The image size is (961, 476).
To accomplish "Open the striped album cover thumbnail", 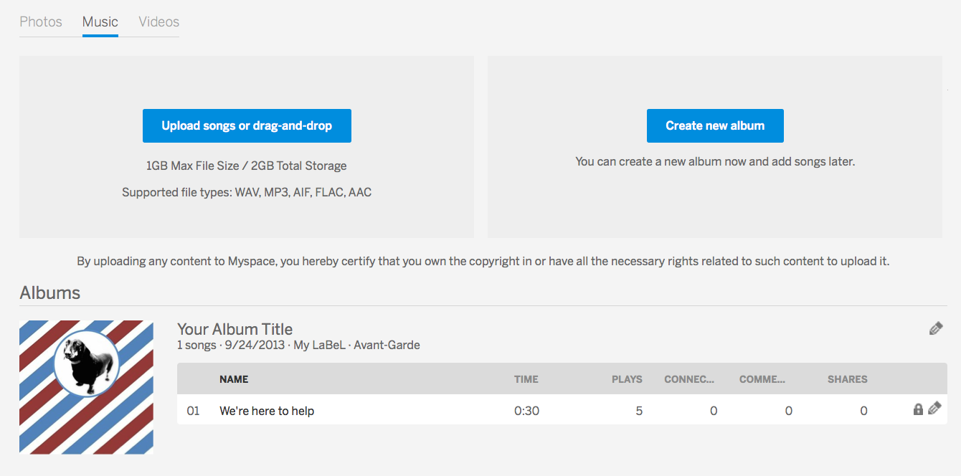I will (86, 387).
